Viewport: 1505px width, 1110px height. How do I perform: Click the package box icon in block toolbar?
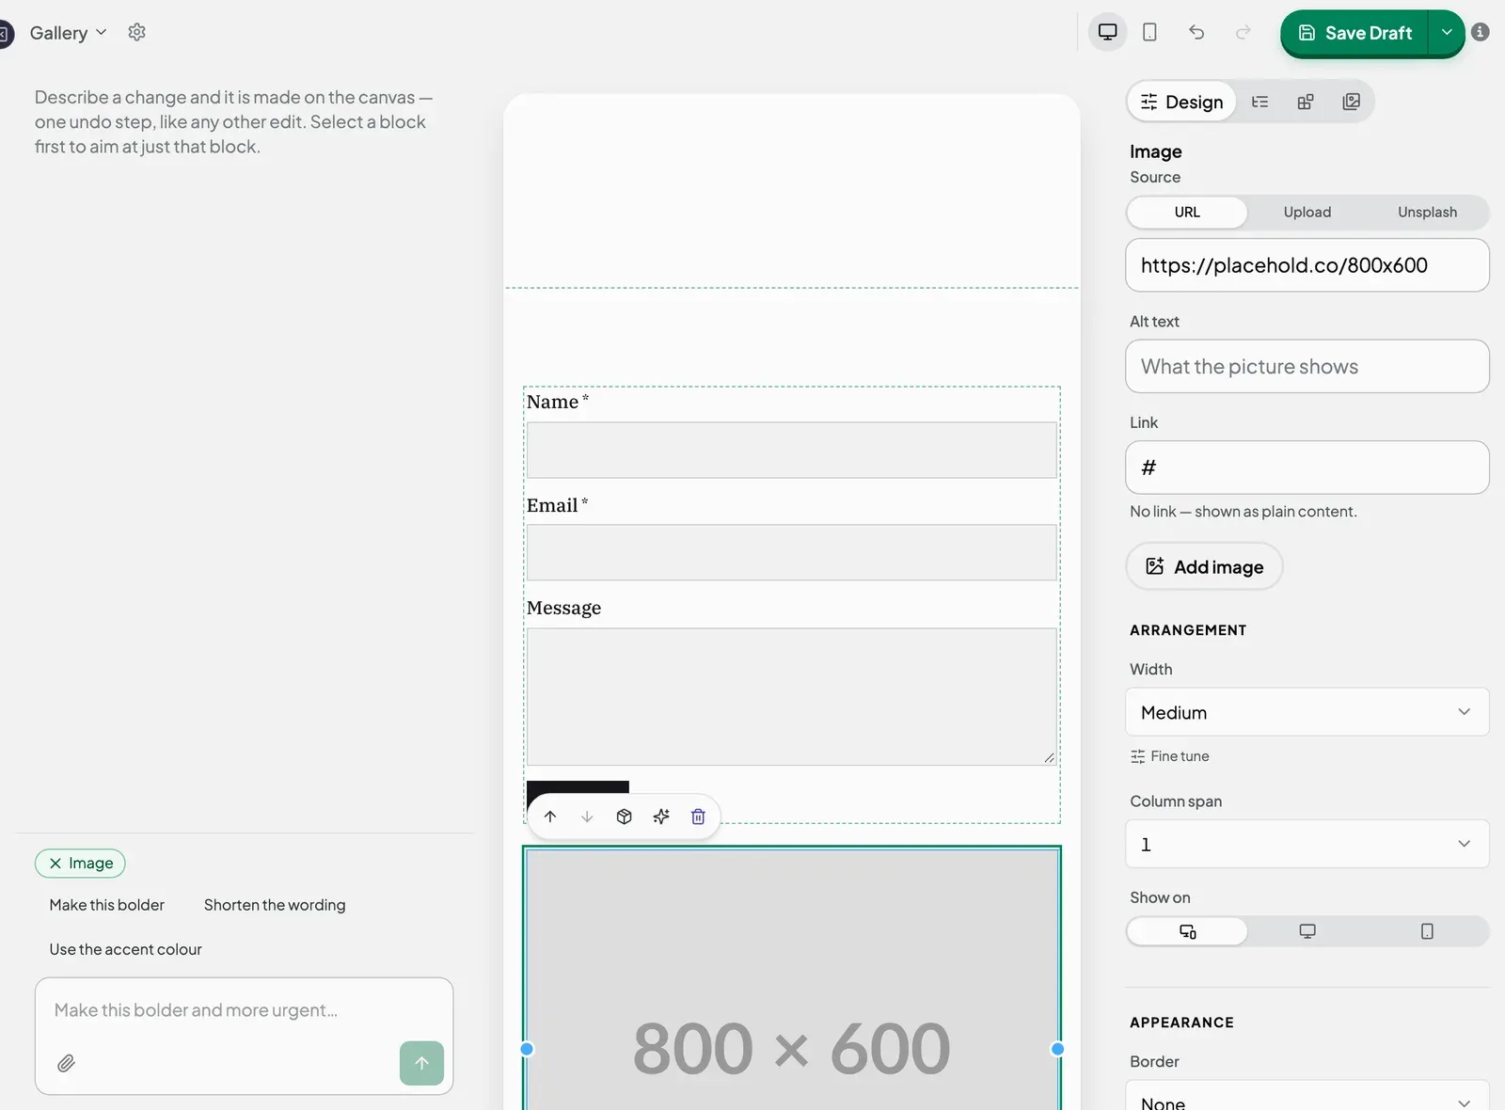[624, 817]
